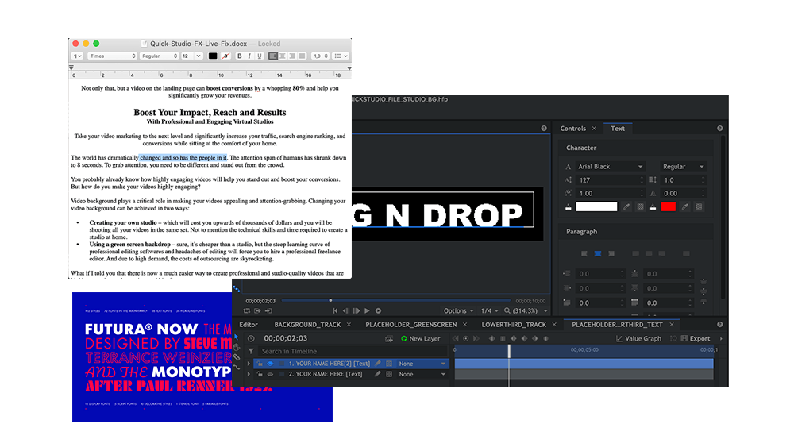
Task: Click the Bold button in TextEdit toolbar
Action: 238,56
